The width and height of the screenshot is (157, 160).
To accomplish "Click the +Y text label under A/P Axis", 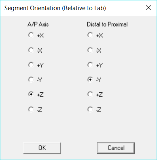I will [40, 65].
